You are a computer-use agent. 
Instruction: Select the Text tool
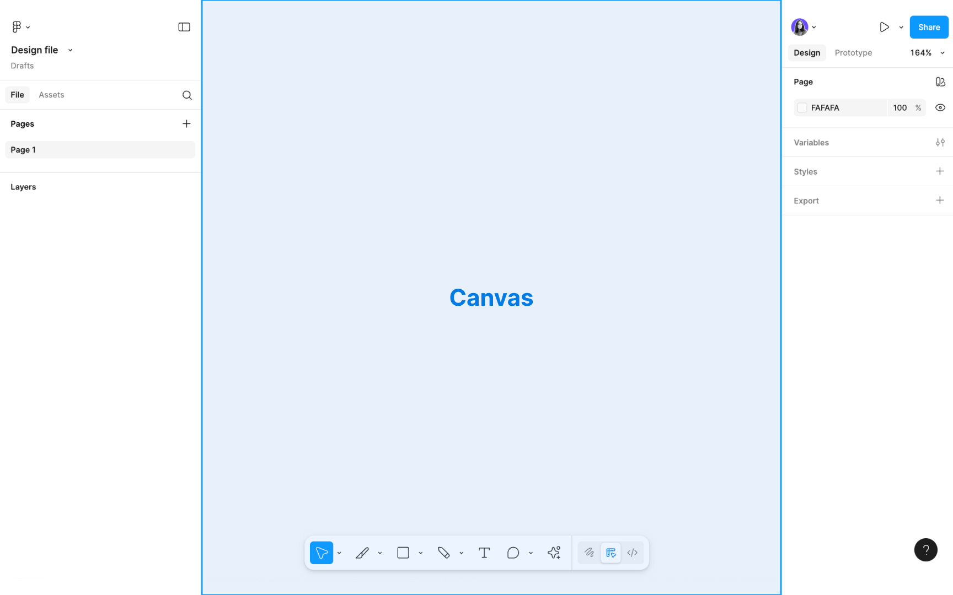pos(484,553)
